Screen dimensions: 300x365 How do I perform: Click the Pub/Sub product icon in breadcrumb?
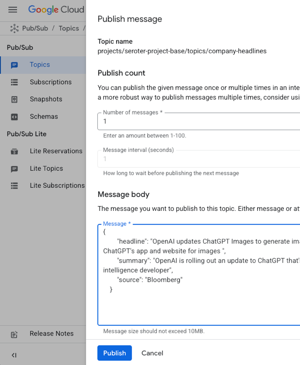tap(14, 29)
